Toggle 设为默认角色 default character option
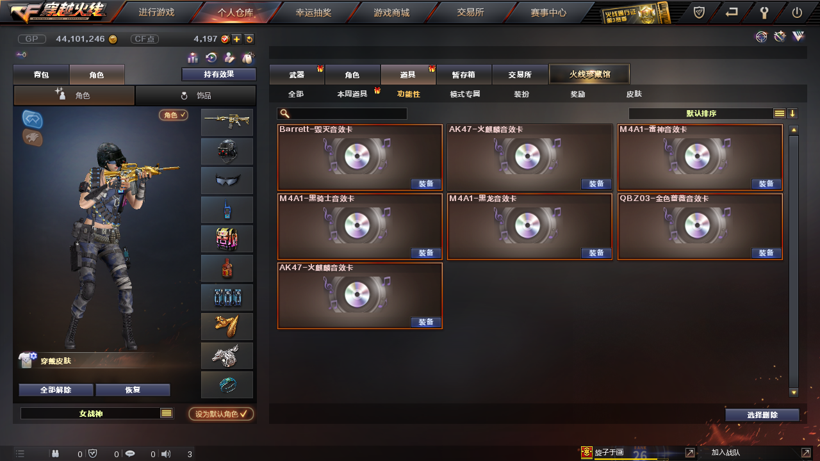 221,414
